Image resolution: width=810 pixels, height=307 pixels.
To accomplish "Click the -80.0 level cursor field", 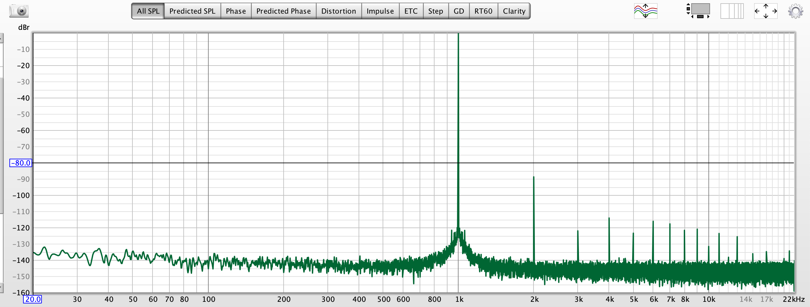I will pyautogui.click(x=21, y=163).
